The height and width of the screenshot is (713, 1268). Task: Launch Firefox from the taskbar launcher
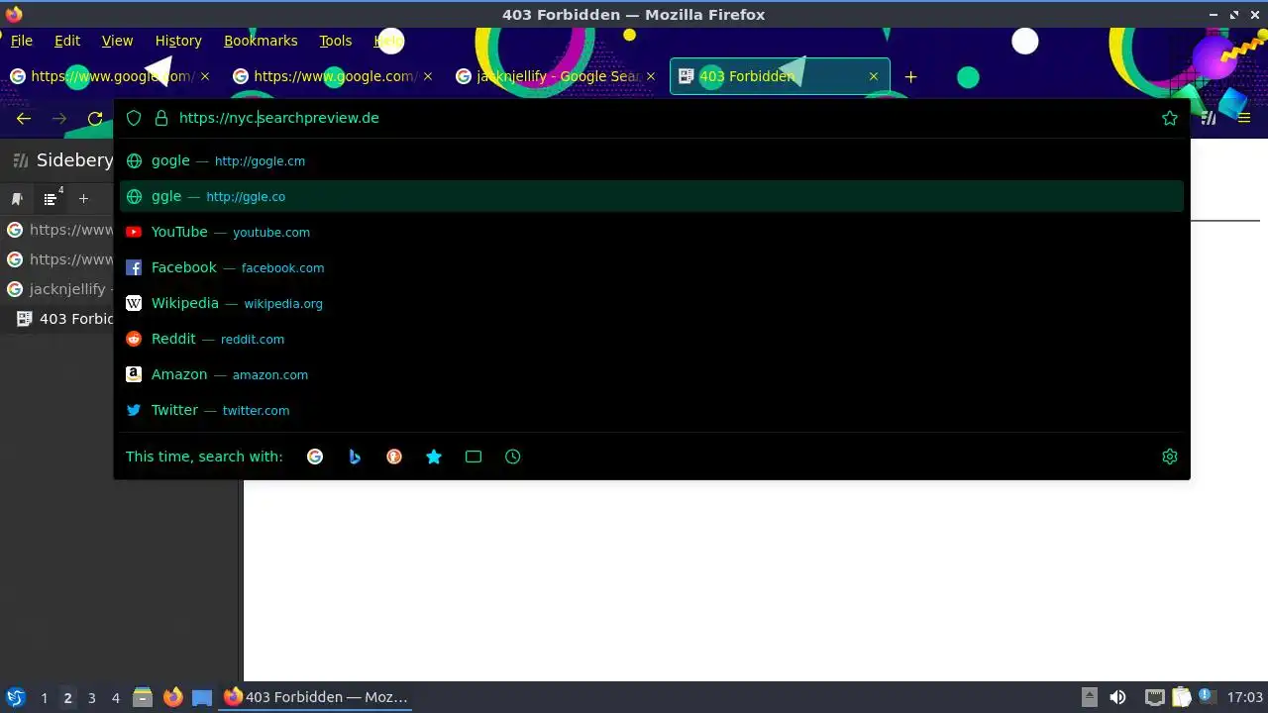(172, 697)
